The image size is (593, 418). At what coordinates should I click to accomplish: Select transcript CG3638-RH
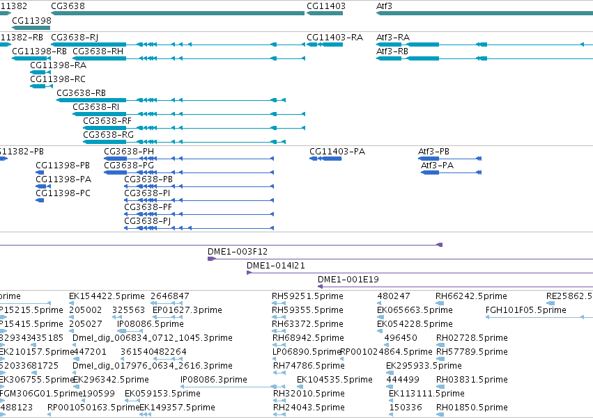(x=189, y=58)
